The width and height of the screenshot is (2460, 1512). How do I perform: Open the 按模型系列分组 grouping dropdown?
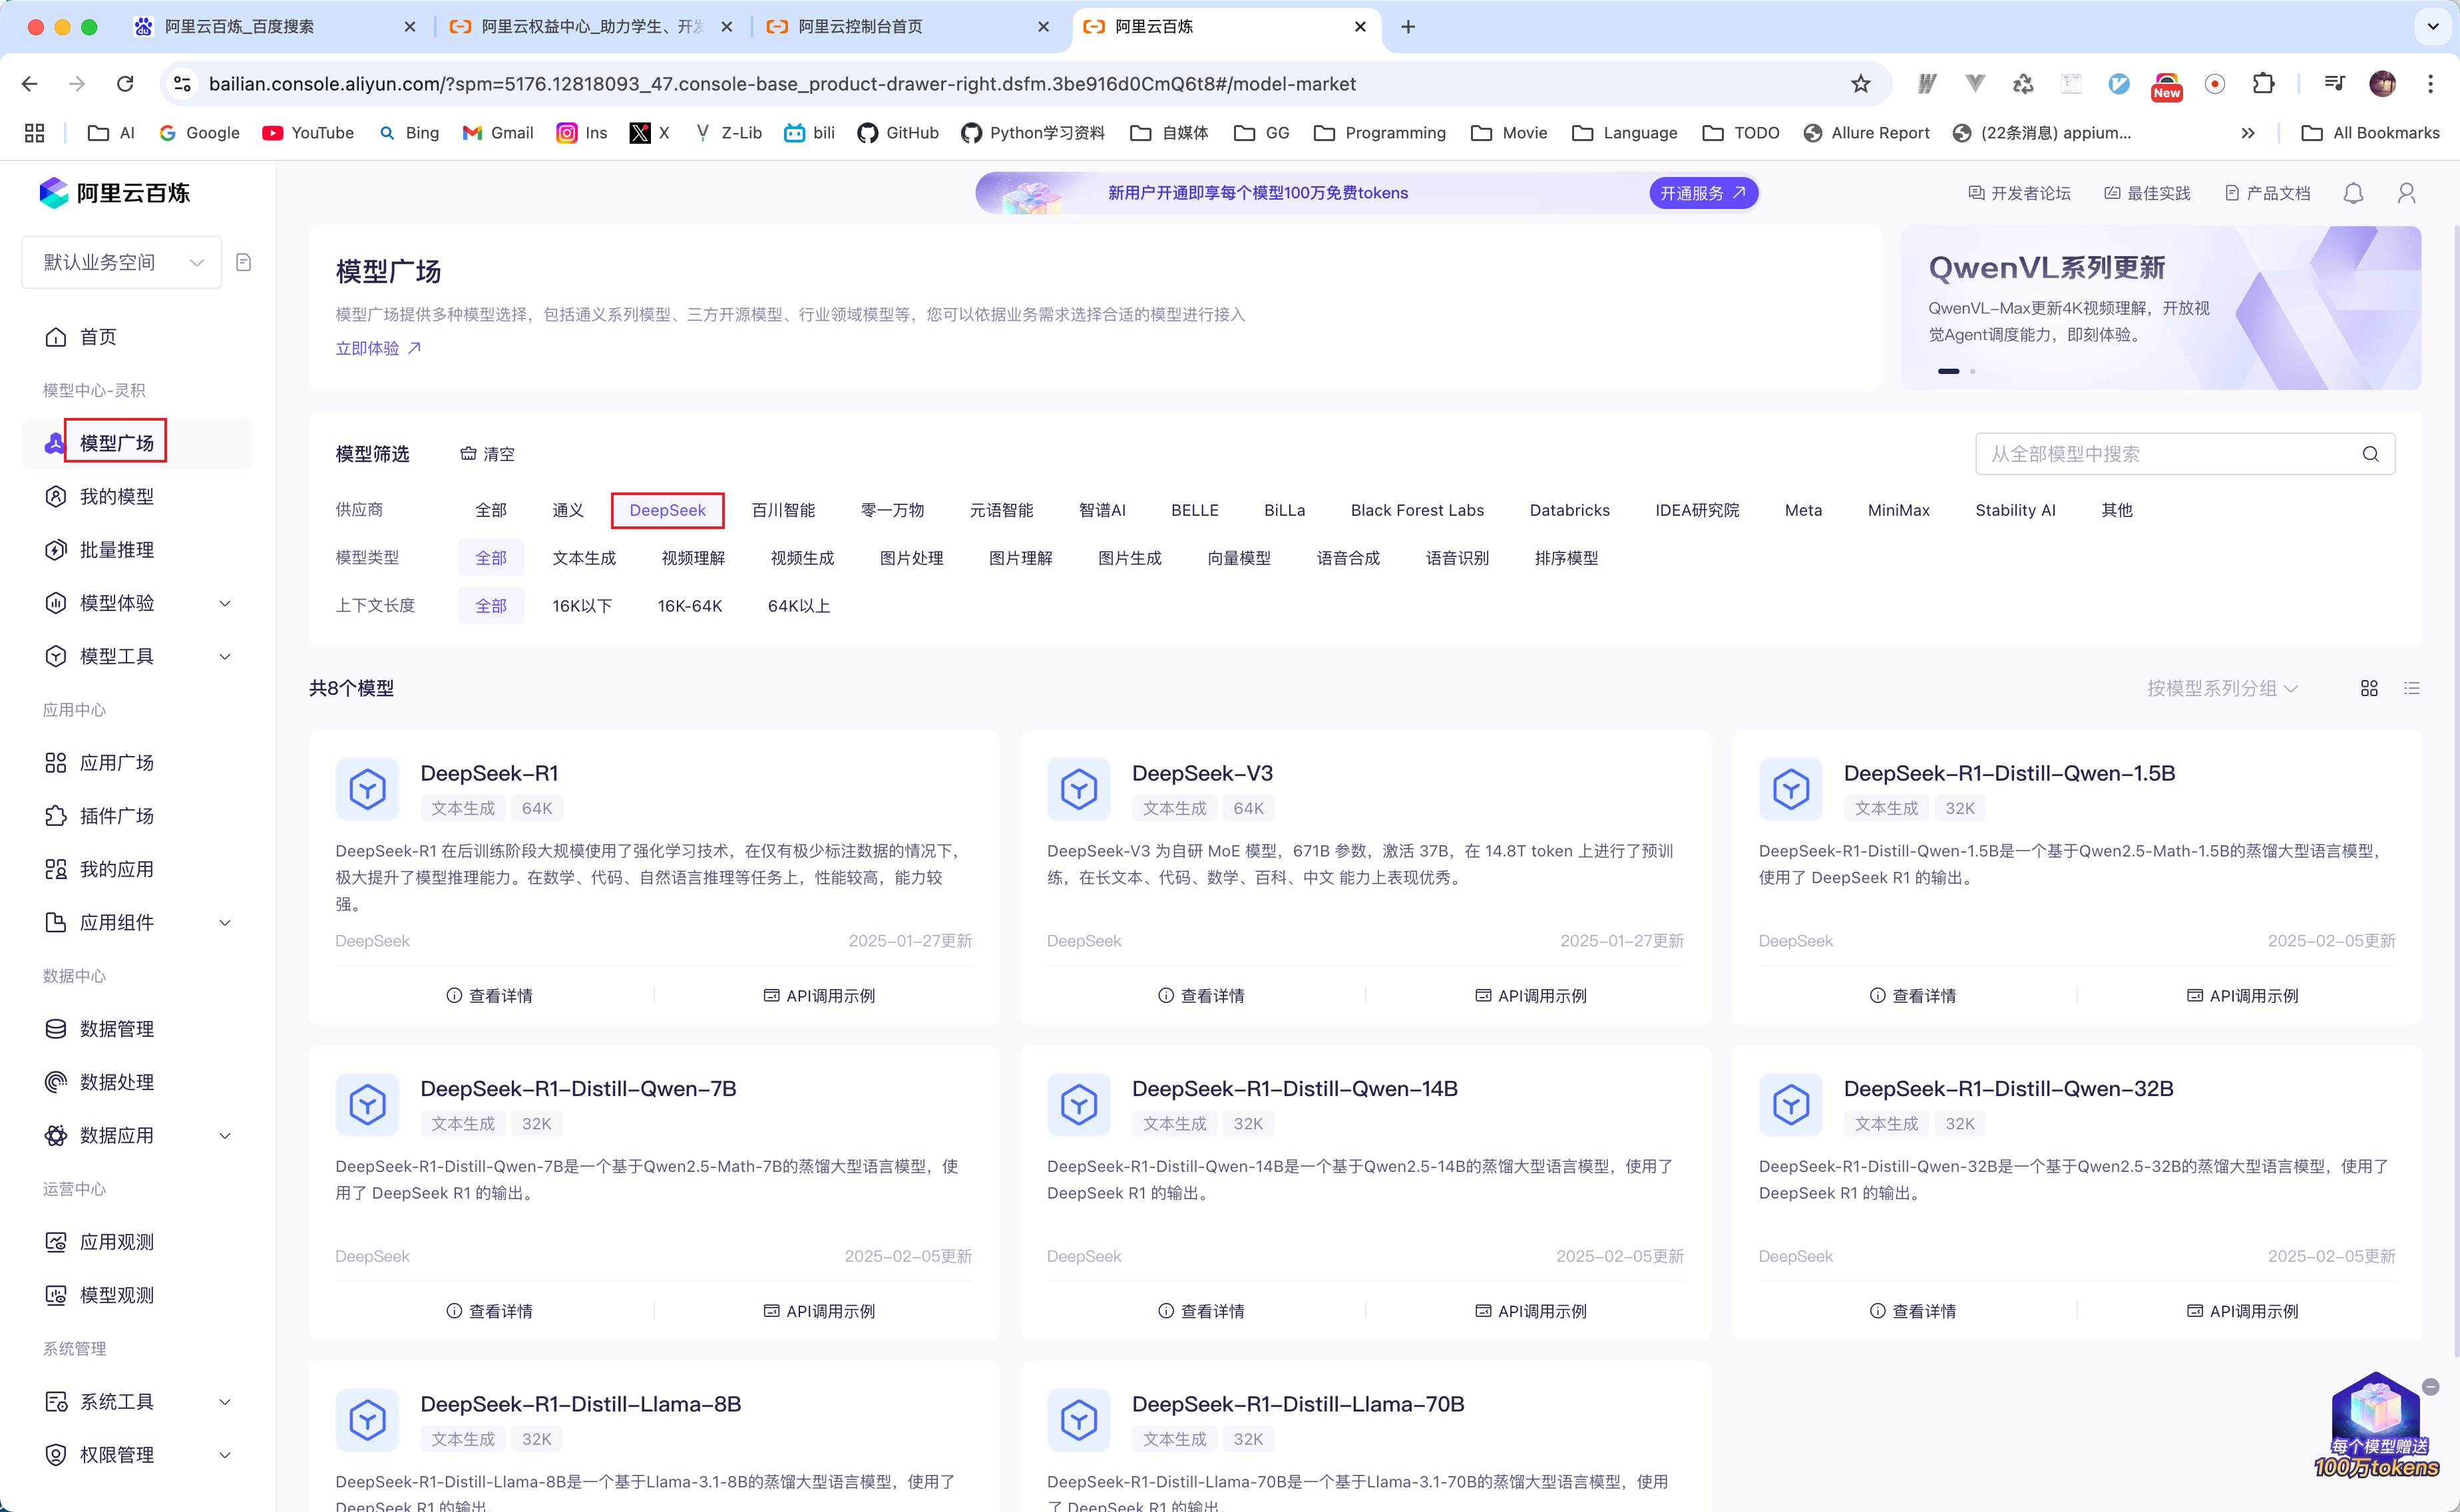click(x=2222, y=688)
